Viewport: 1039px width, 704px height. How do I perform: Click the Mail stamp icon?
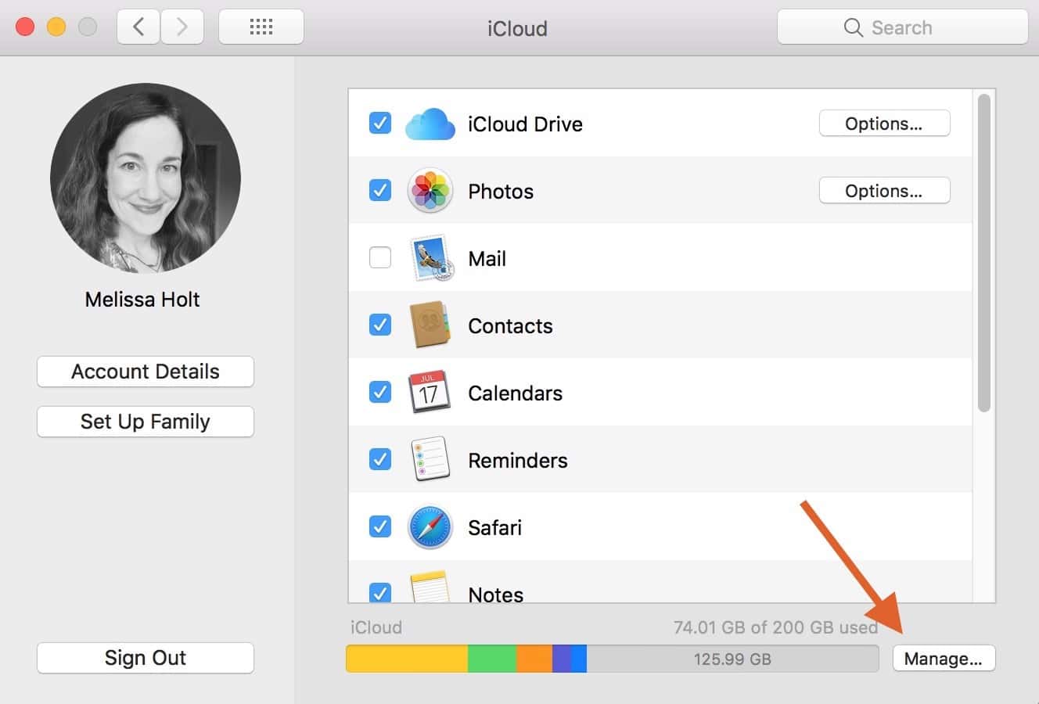click(x=430, y=258)
